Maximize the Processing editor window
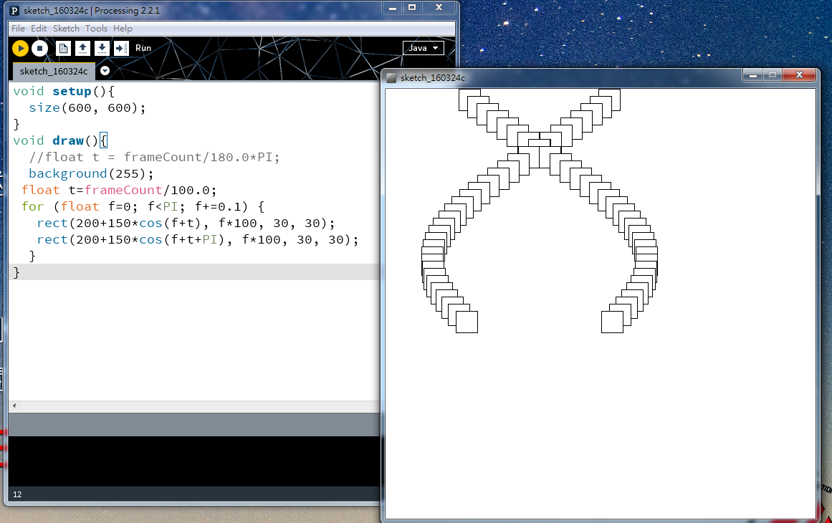This screenshot has height=523, width=832. 412,7
